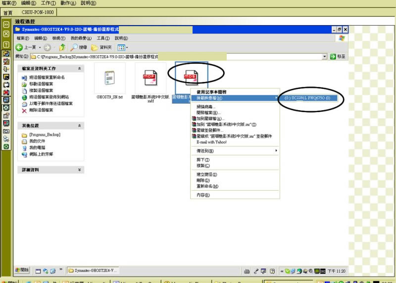Expand the quick launch chevron on the remote taskbar
Viewport: 396px width, 283px height.
61,269
